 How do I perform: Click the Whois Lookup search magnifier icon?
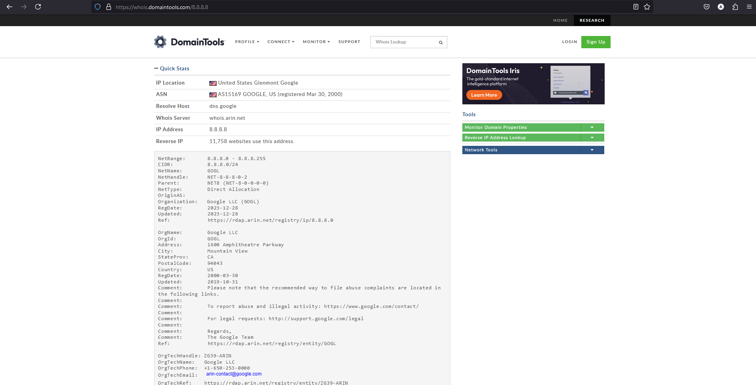click(441, 42)
